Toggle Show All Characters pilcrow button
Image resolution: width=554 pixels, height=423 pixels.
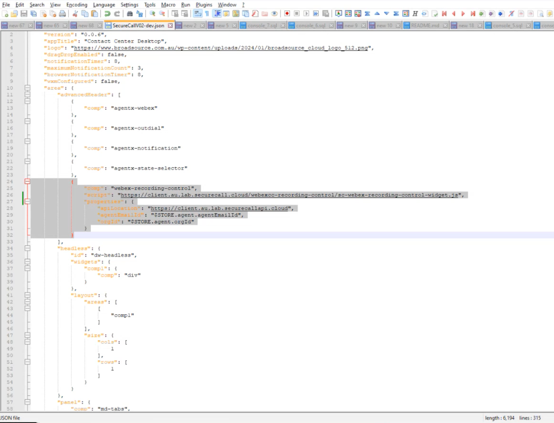[x=207, y=14]
